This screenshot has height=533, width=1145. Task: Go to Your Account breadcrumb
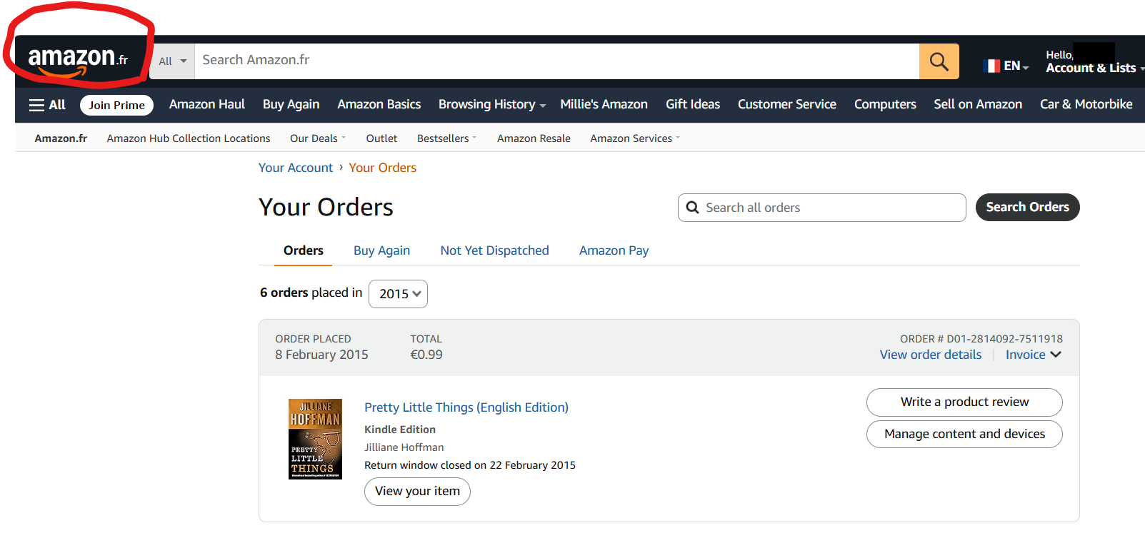click(x=296, y=168)
